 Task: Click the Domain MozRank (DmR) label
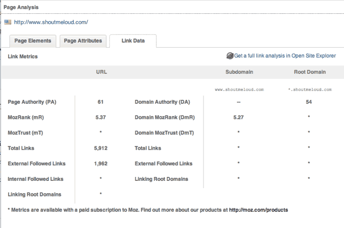[165, 118]
